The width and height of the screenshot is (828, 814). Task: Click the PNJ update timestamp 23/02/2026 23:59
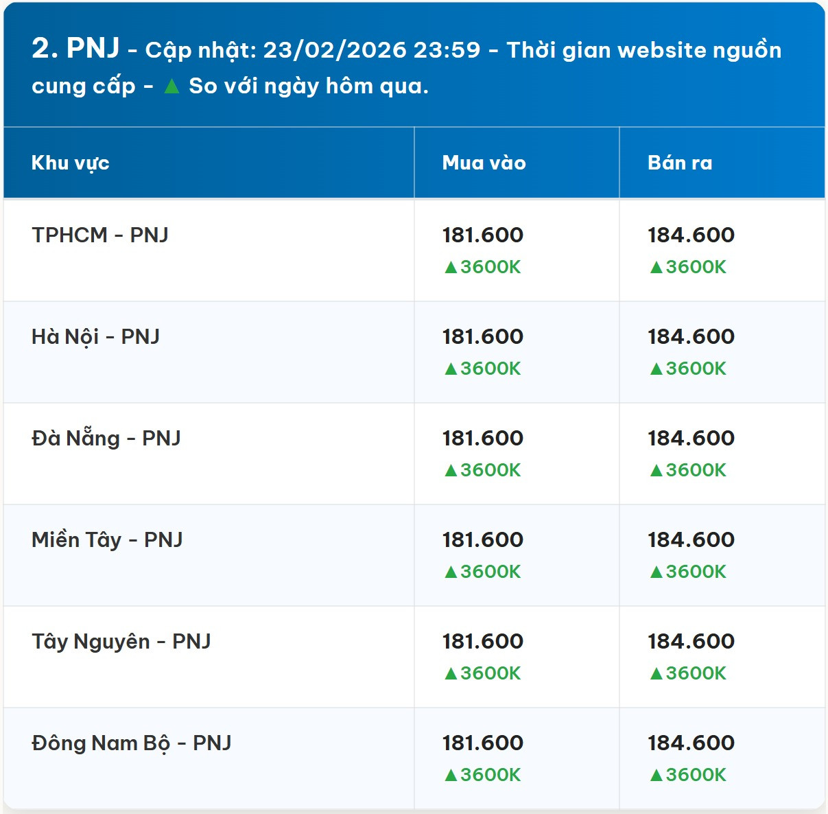click(372, 51)
